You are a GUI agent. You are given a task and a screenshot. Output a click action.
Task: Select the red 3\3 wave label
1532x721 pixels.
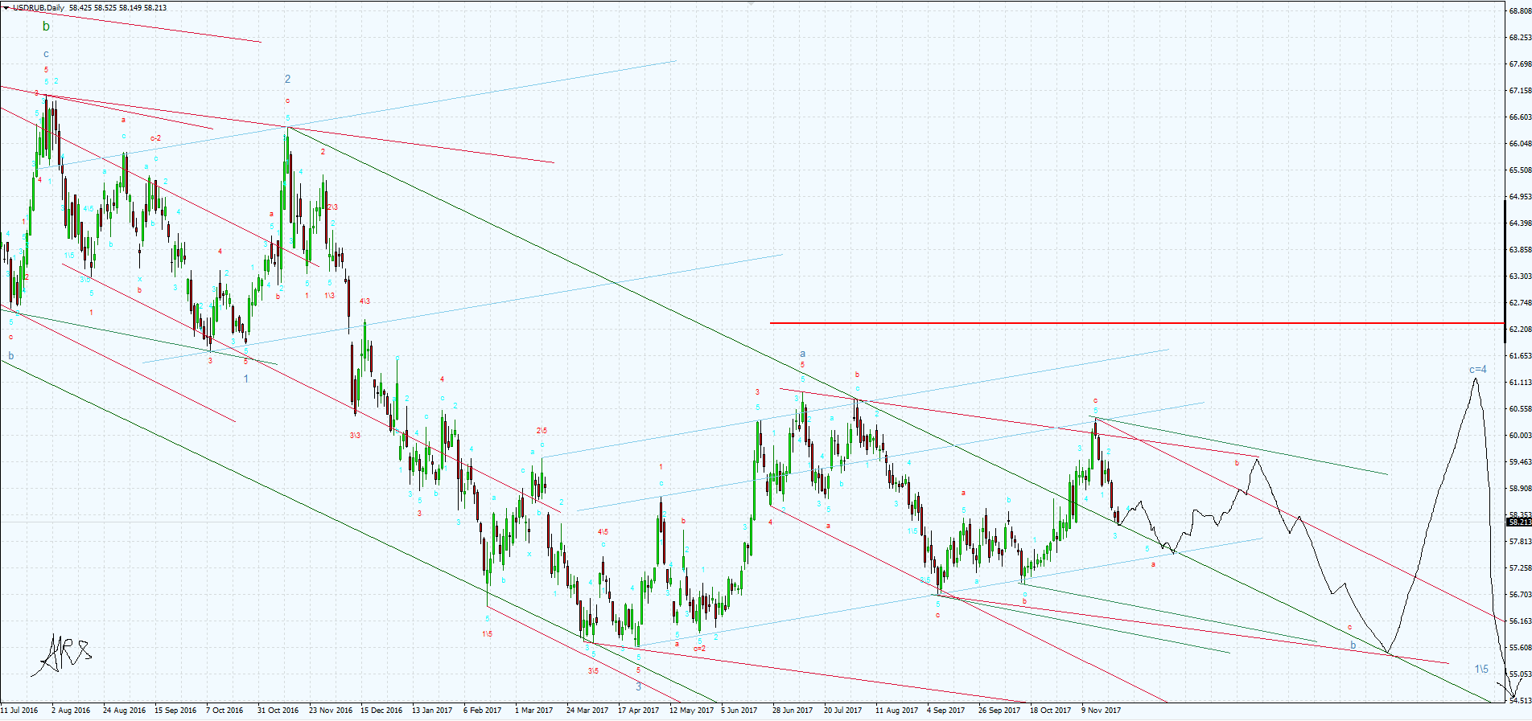tap(355, 436)
